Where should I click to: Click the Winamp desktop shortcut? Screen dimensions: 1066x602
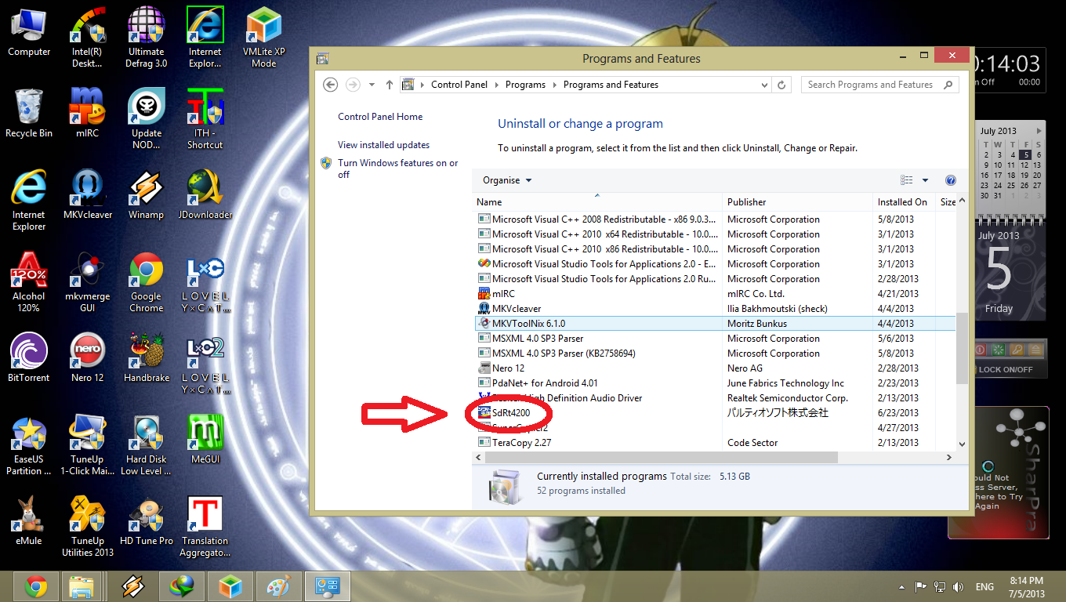click(x=147, y=195)
